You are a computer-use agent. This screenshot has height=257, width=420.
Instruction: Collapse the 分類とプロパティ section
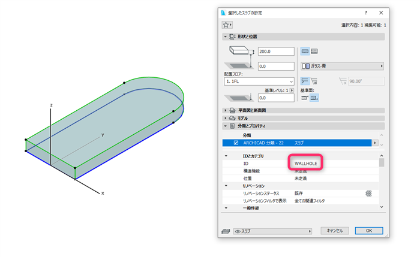pyautogui.click(x=225, y=126)
